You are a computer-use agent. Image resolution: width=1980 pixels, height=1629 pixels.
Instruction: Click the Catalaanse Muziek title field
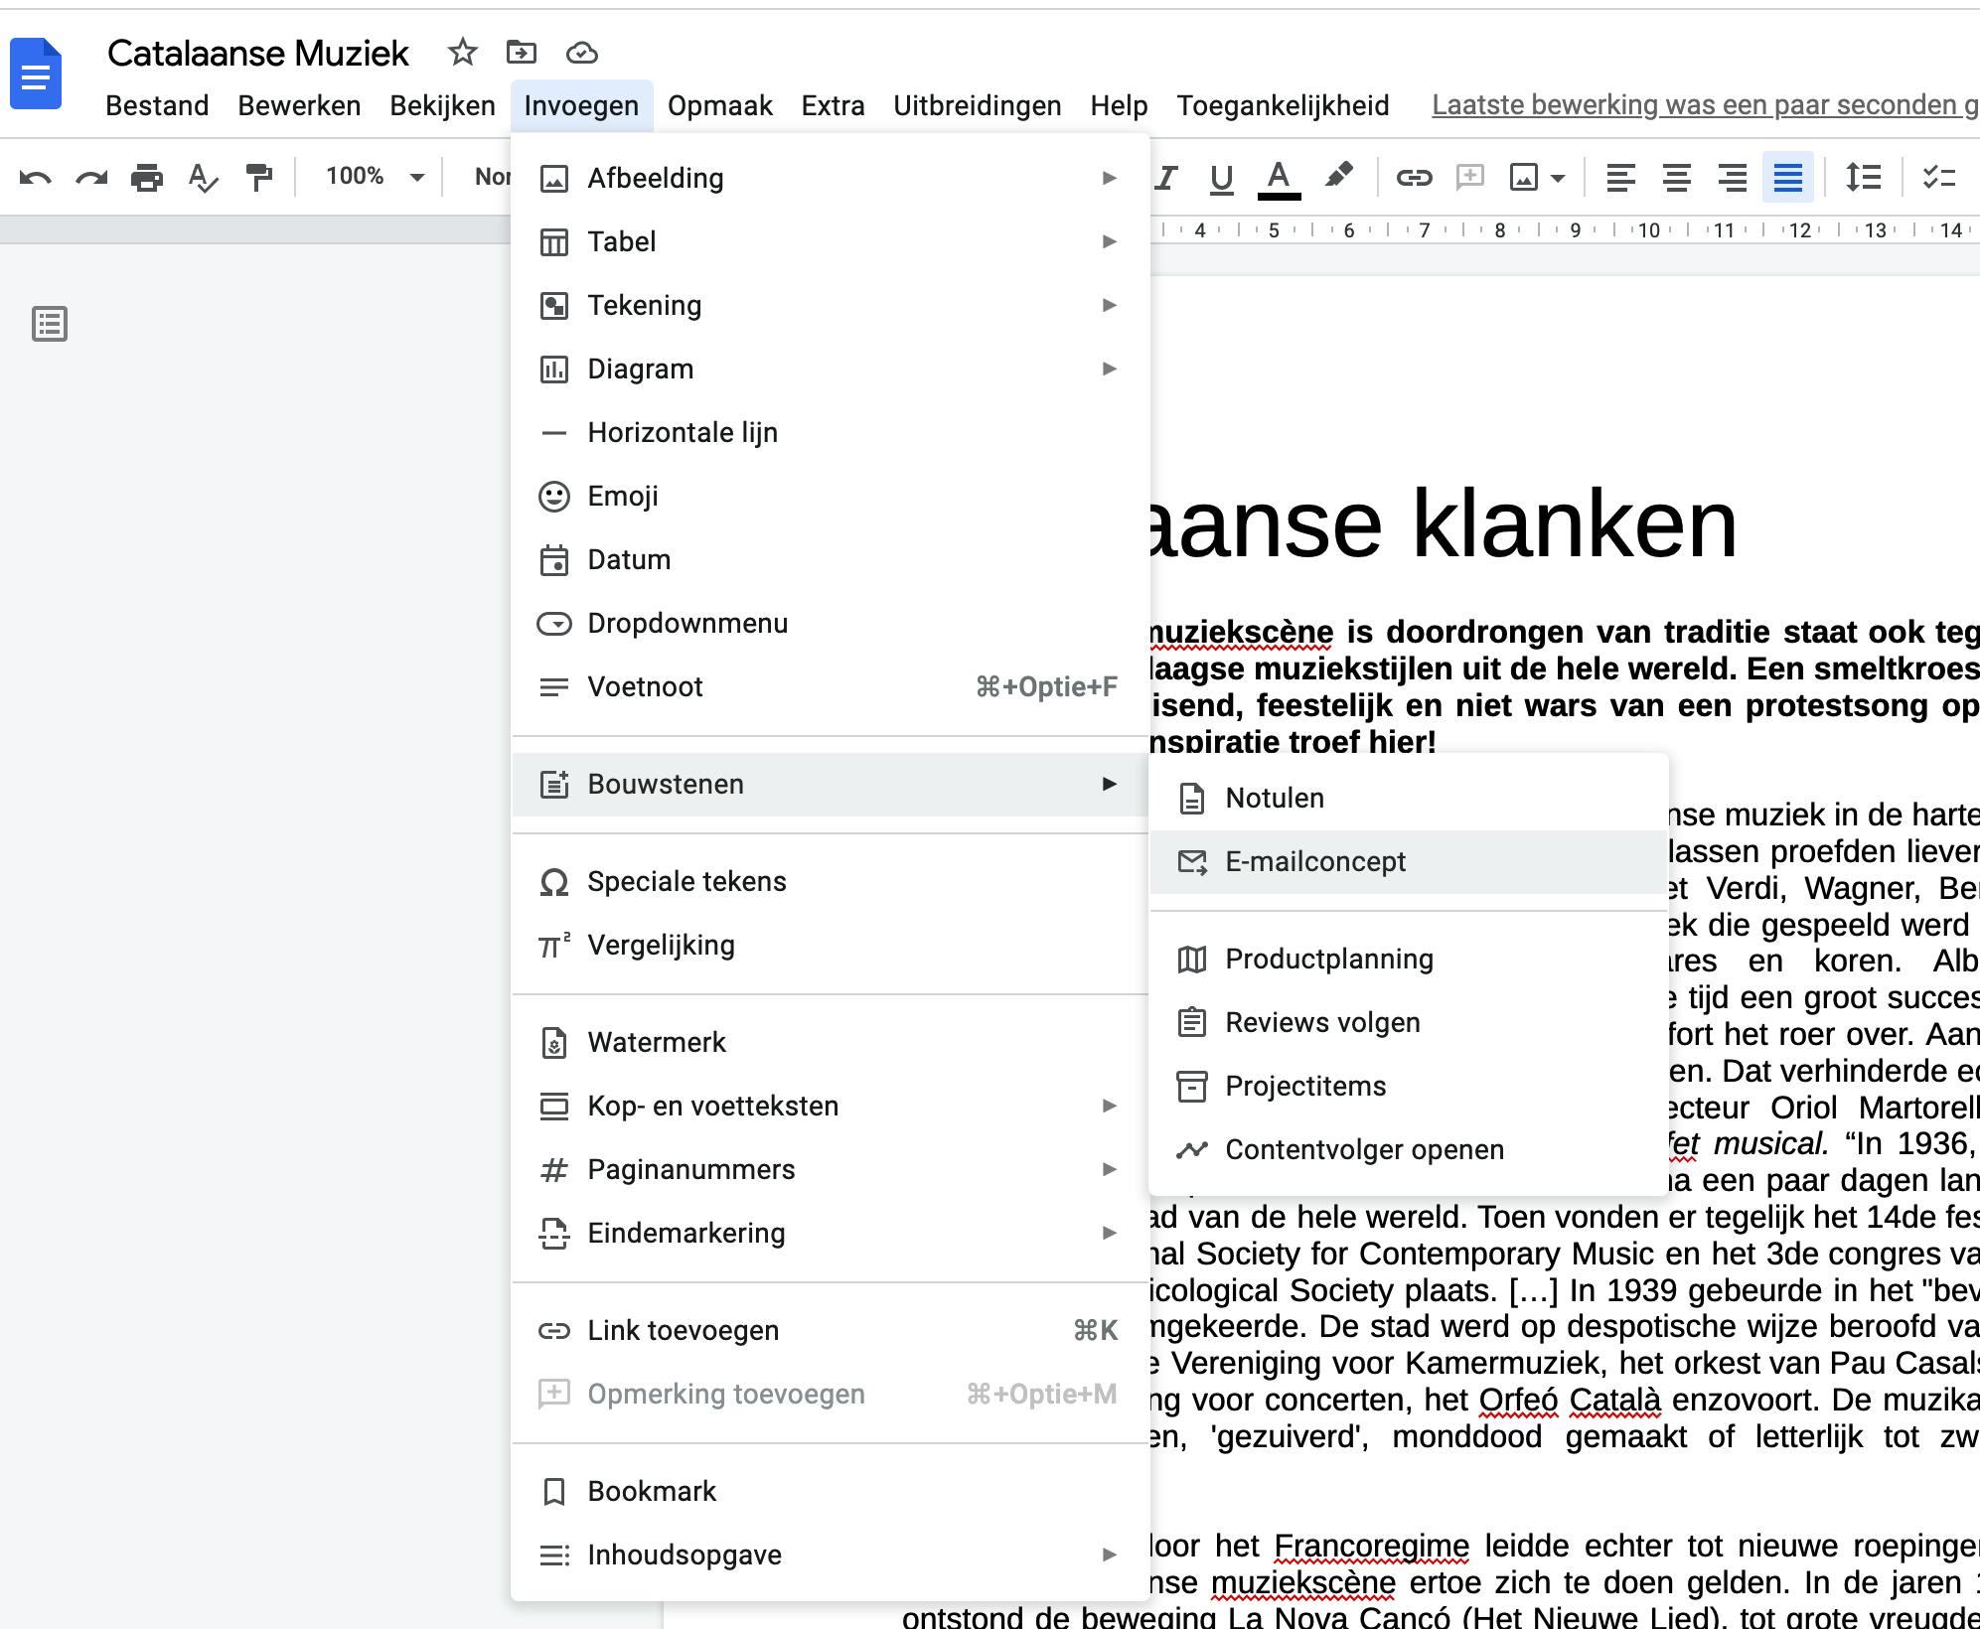[258, 53]
